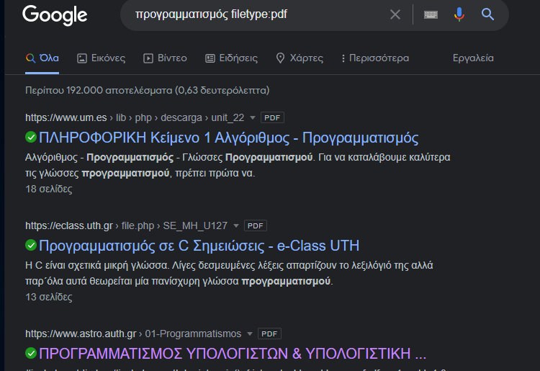Clear the search query with X icon
540x371 pixels.
(x=395, y=14)
